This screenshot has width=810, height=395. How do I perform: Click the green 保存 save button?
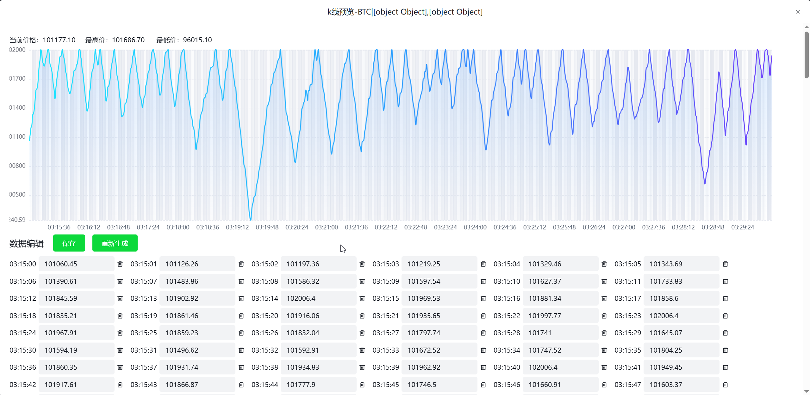point(69,243)
